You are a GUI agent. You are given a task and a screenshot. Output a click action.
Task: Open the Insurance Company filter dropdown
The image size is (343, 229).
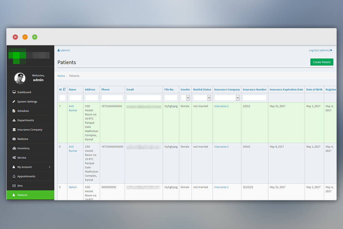pyautogui.click(x=227, y=98)
